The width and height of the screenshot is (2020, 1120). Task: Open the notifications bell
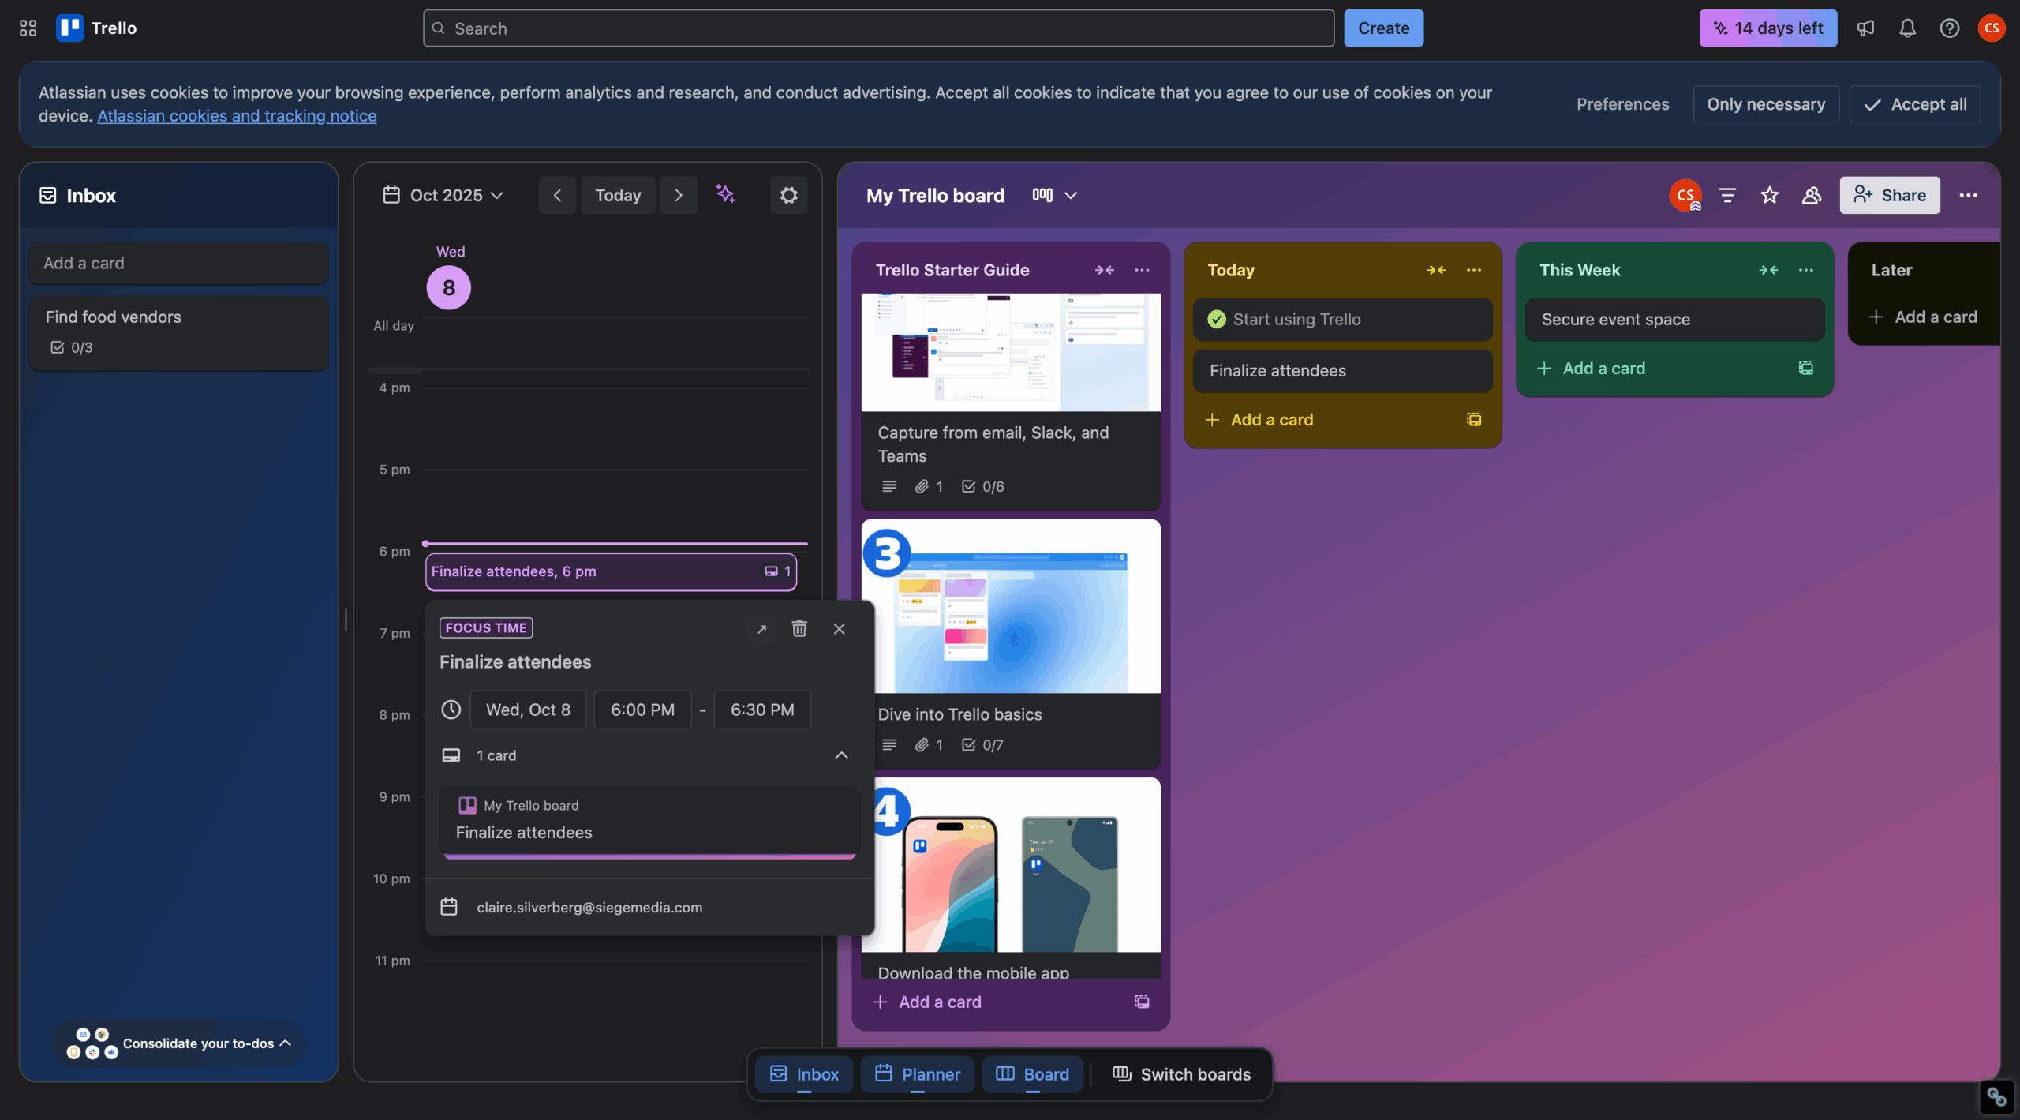coord(1908,28)
